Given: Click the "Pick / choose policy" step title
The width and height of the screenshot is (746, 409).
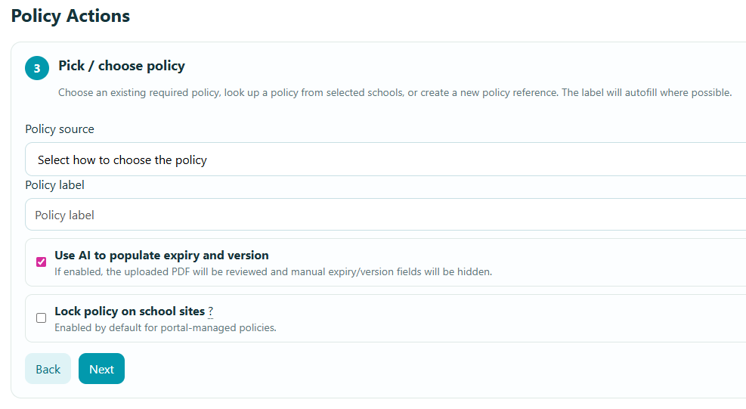Looking at the screenshot, I should [122, 66].
